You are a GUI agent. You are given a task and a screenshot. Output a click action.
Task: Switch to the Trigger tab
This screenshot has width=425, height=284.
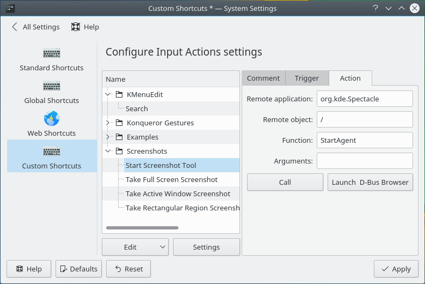coord(307,78)
